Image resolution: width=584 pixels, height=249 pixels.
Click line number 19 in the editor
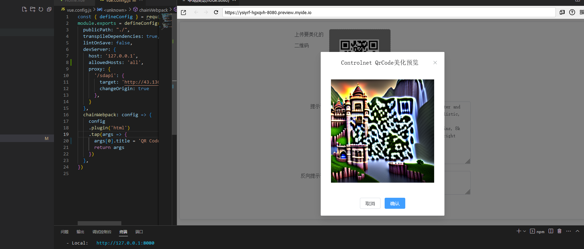(x=66, y=134)
